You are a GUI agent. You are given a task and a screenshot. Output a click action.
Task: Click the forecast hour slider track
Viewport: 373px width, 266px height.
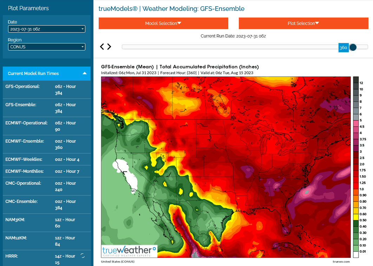245,47
